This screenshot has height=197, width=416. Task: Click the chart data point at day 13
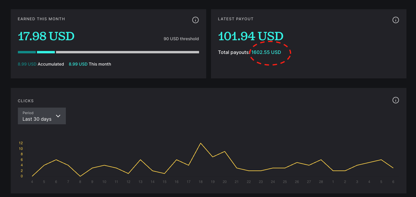pos(140,160)
